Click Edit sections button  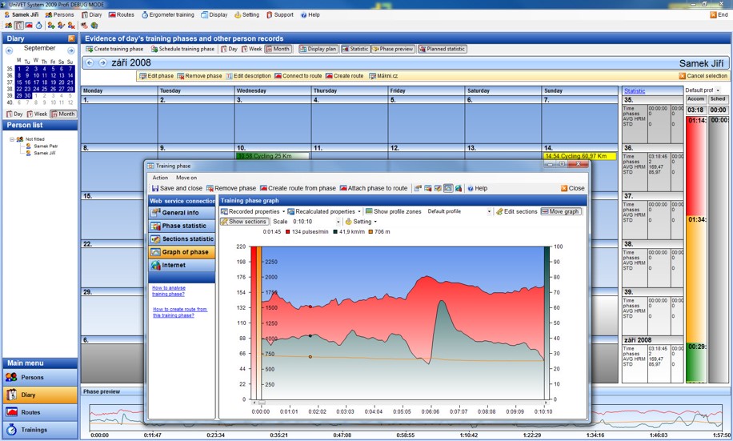(x=517, y=211)
